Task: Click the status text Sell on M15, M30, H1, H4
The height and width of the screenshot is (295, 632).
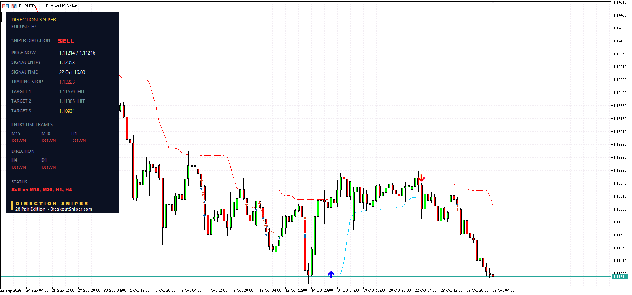Action: coord(42,190)
